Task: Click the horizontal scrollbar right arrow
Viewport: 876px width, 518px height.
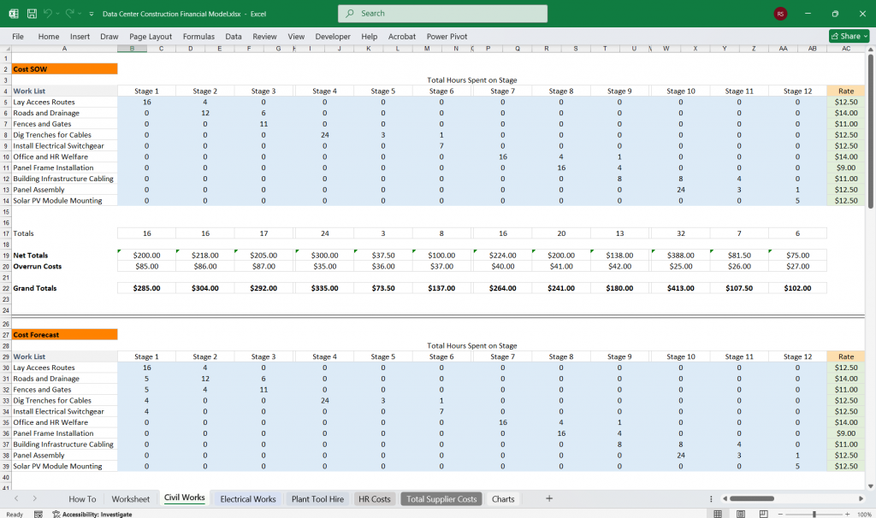Action: pos(861,498)
